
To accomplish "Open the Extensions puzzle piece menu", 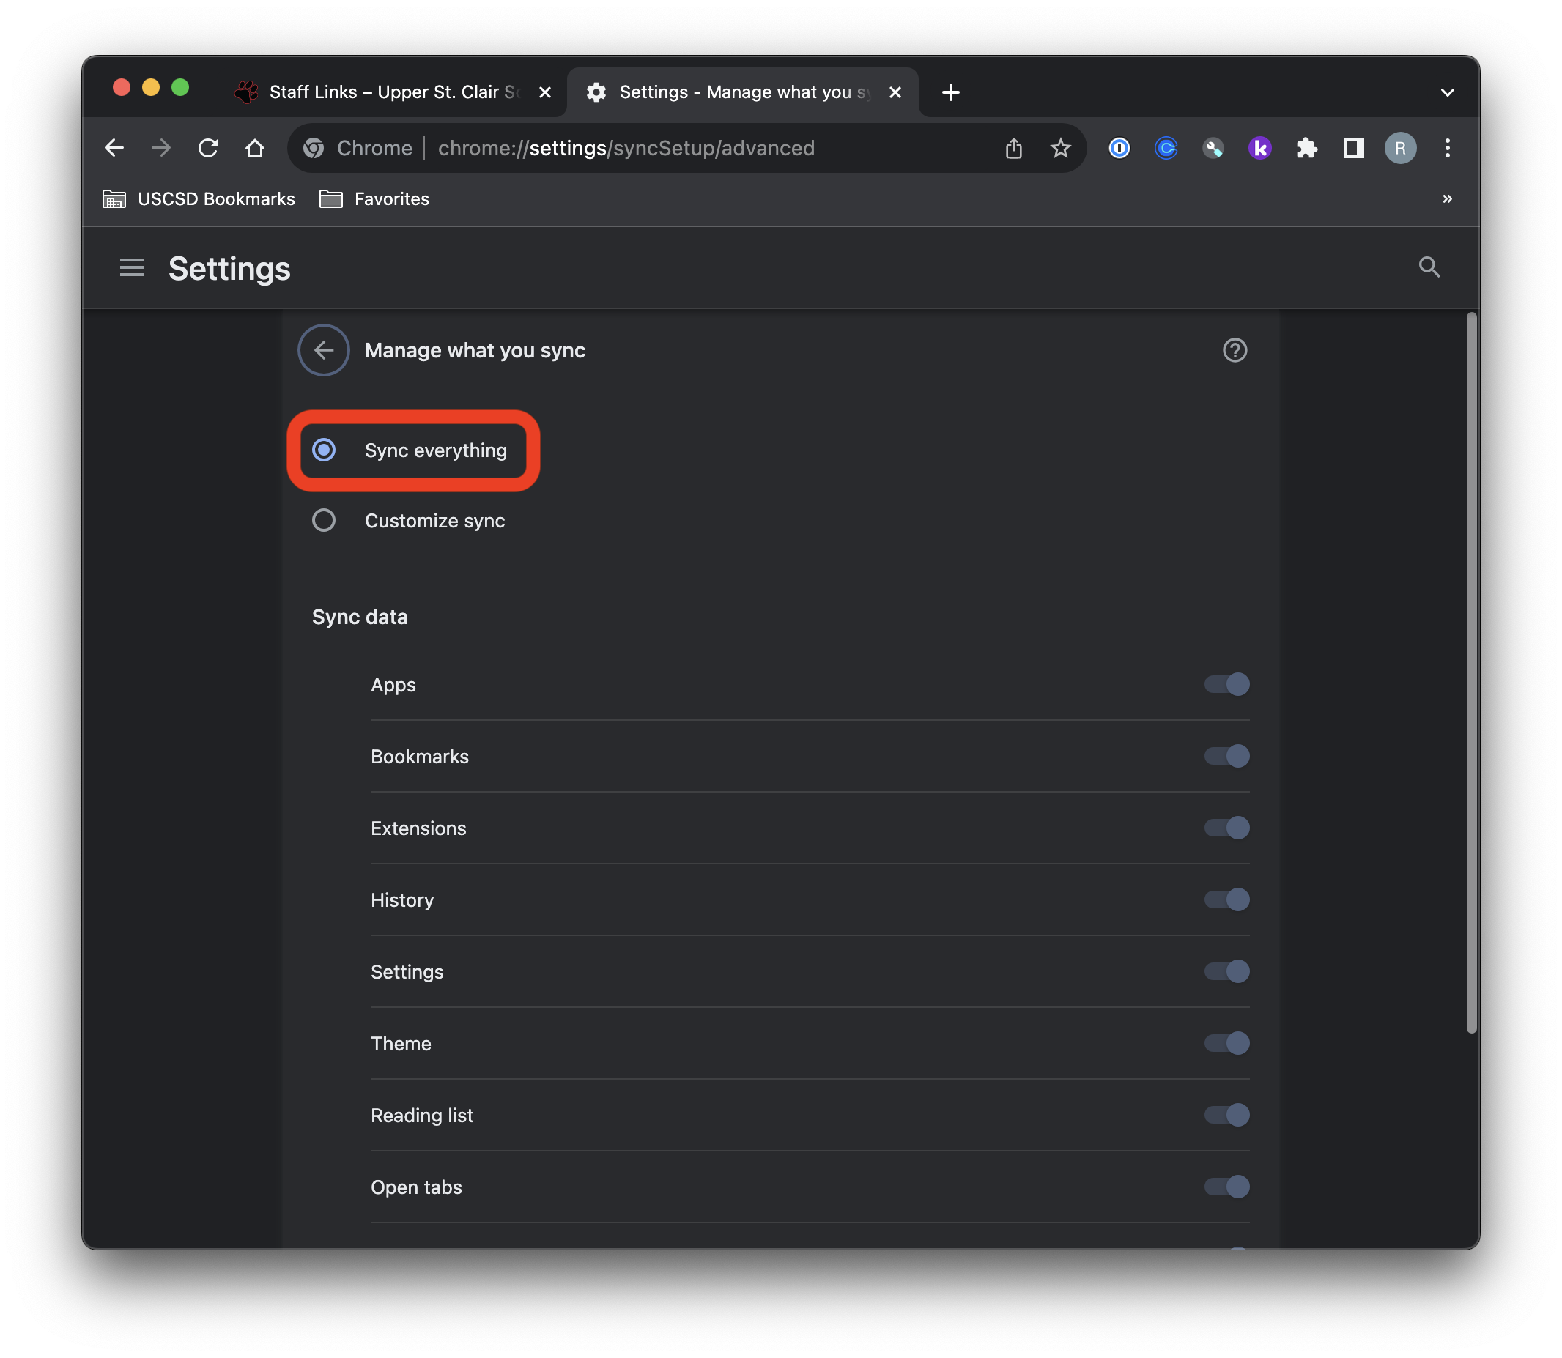I will click(1306, 148).
